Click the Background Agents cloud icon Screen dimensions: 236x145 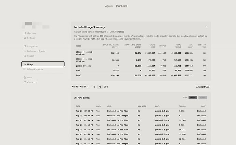25,51
